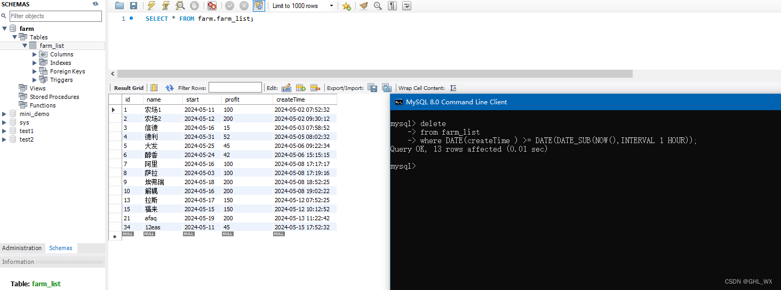Select the Functions tree item
This screenshot has height=290, width=781.
(43, 105)
